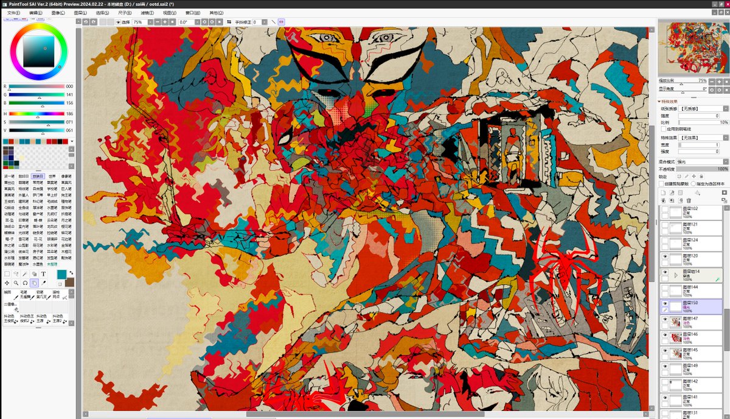The image size is (730, 419).
Task: Expand the 图层组14 folder triangle
Action: pos(675,275)
